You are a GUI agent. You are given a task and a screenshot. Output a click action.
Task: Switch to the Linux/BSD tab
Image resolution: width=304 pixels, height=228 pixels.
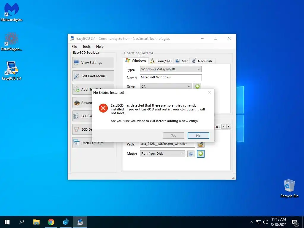161,61
